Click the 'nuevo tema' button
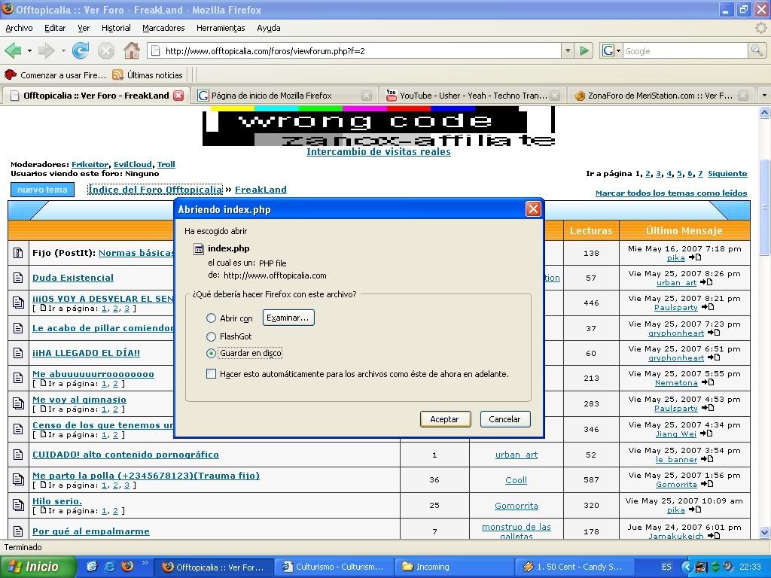771x578 pixels. pyautogui.click(x=42, y=190)
